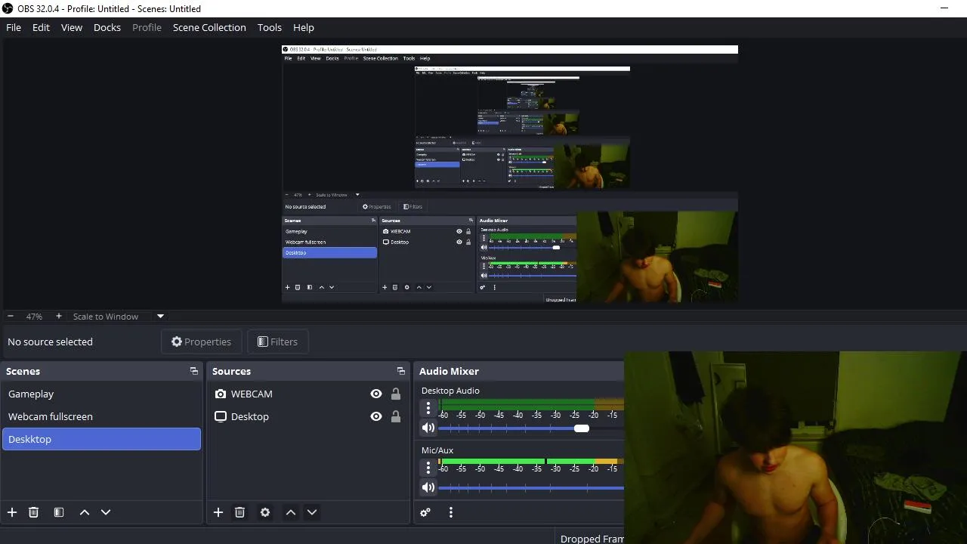This screenshot has width=967, height=544.
Task: Open Mic/Aux options menu
Action: 428,468
